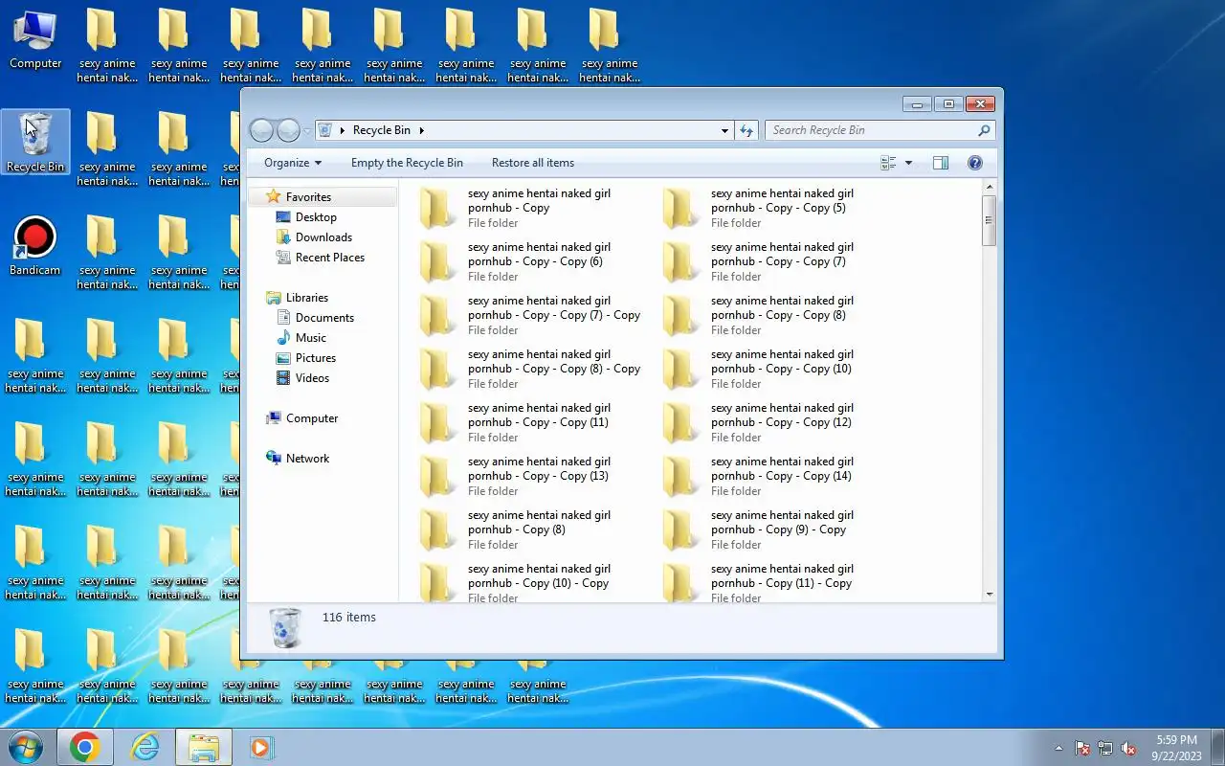Select folder ending 'Copy - Copy (10)'

(775, 369)
